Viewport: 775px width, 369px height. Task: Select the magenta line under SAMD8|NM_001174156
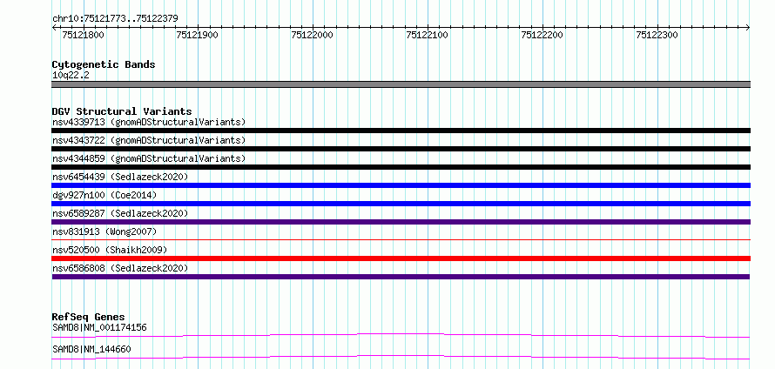coord(401,336)
